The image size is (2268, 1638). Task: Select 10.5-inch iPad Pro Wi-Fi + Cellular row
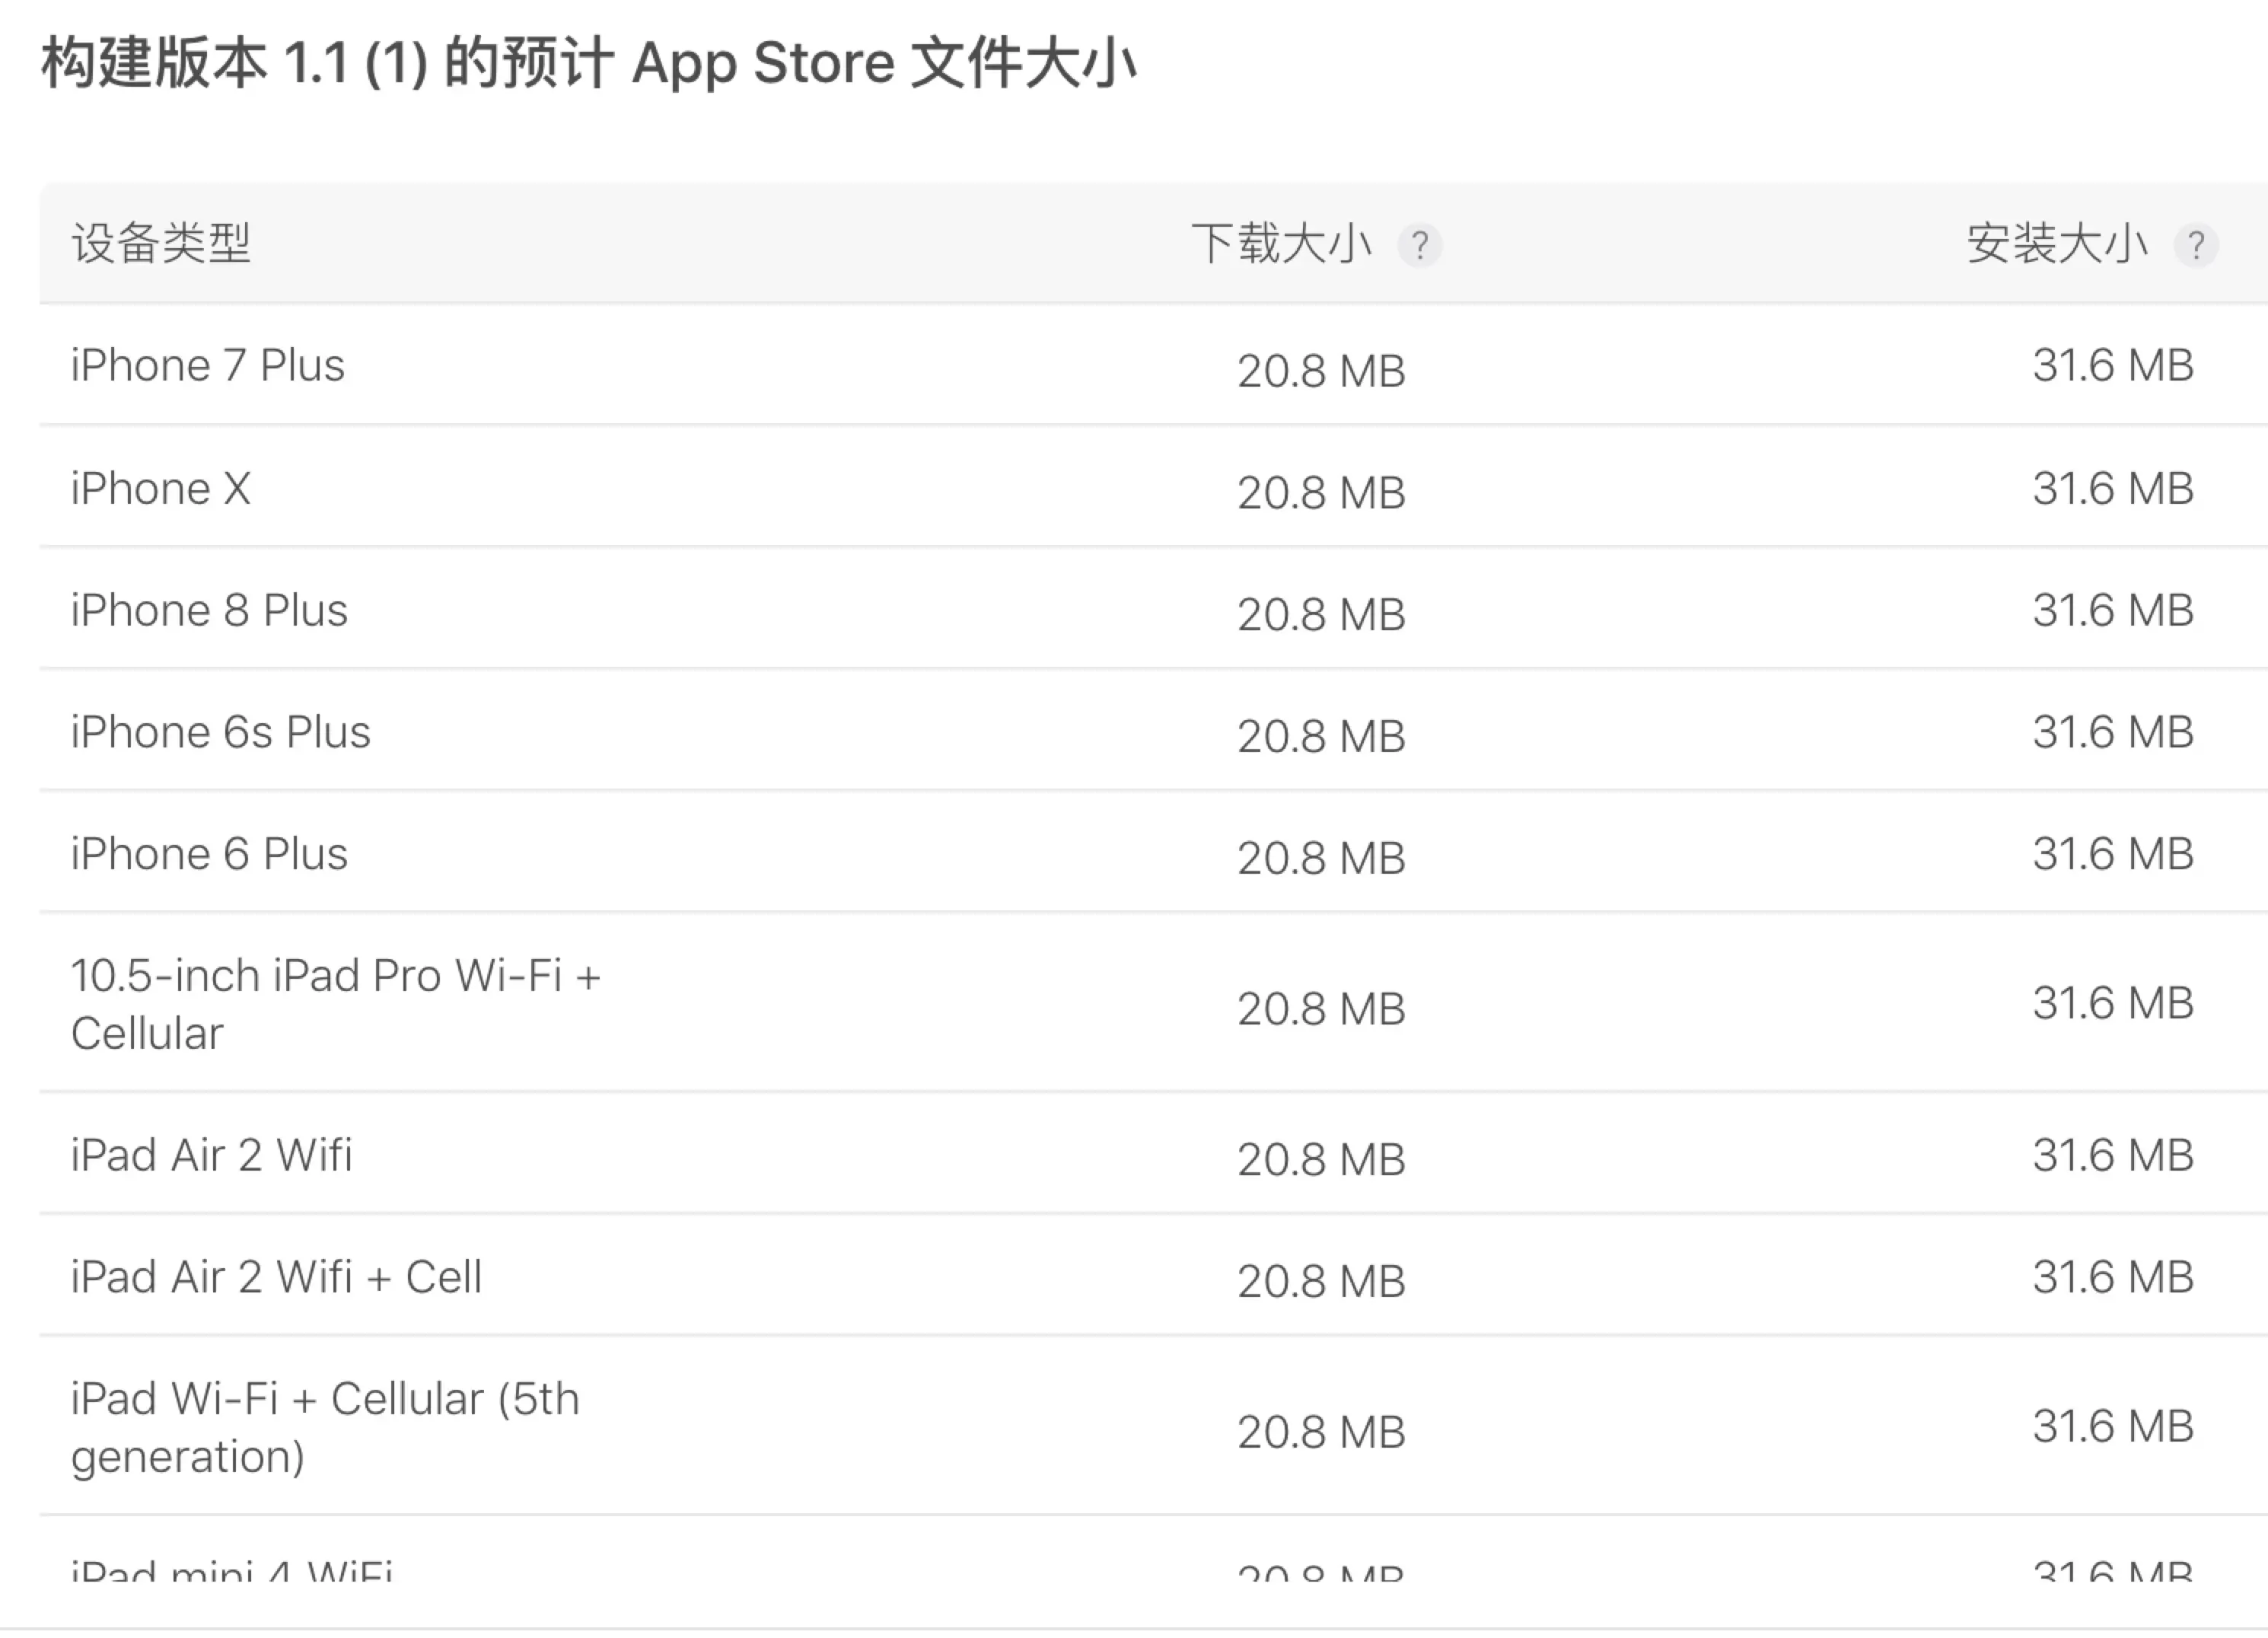[x=335, y=1003]
